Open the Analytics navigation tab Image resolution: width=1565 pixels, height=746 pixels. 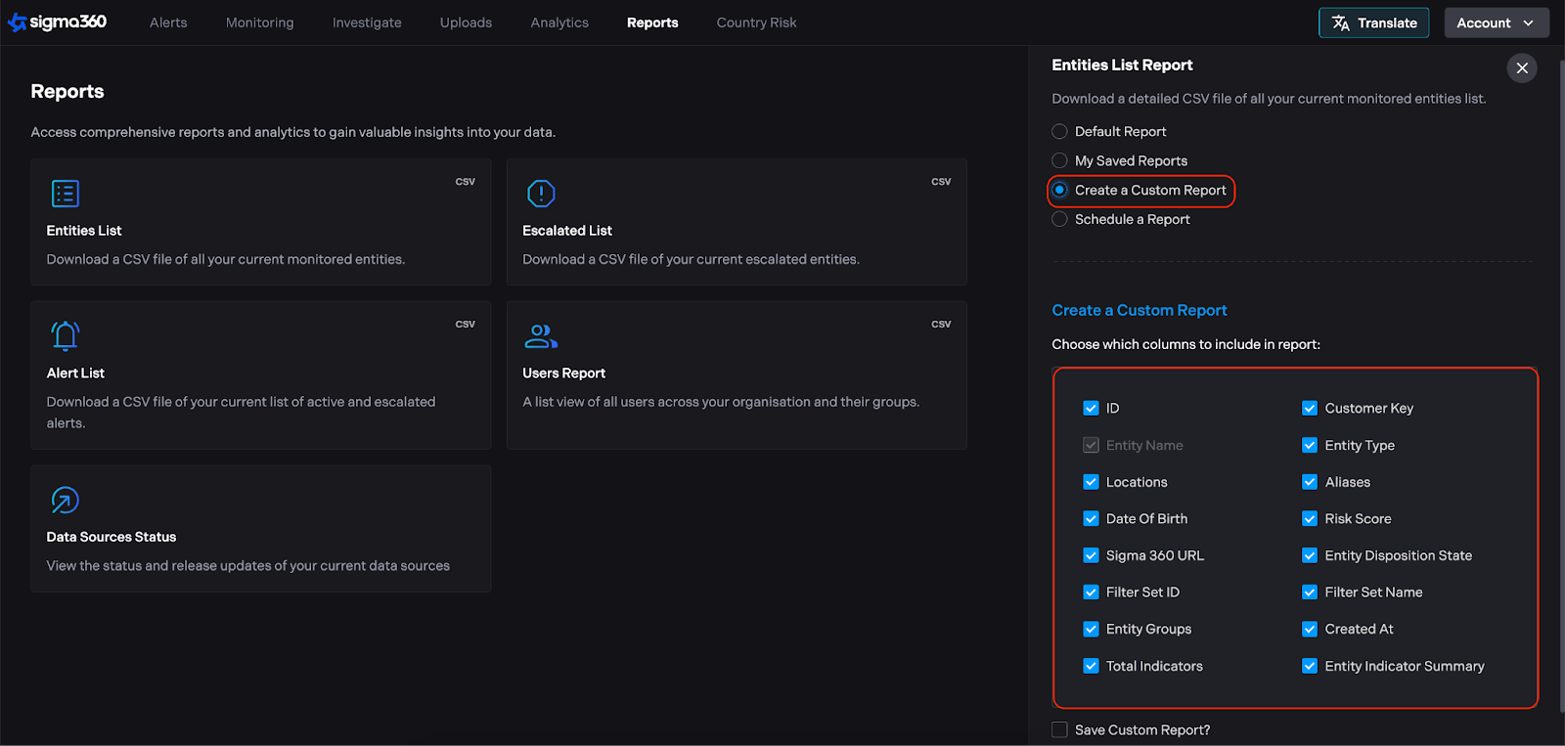coord(559,22)
